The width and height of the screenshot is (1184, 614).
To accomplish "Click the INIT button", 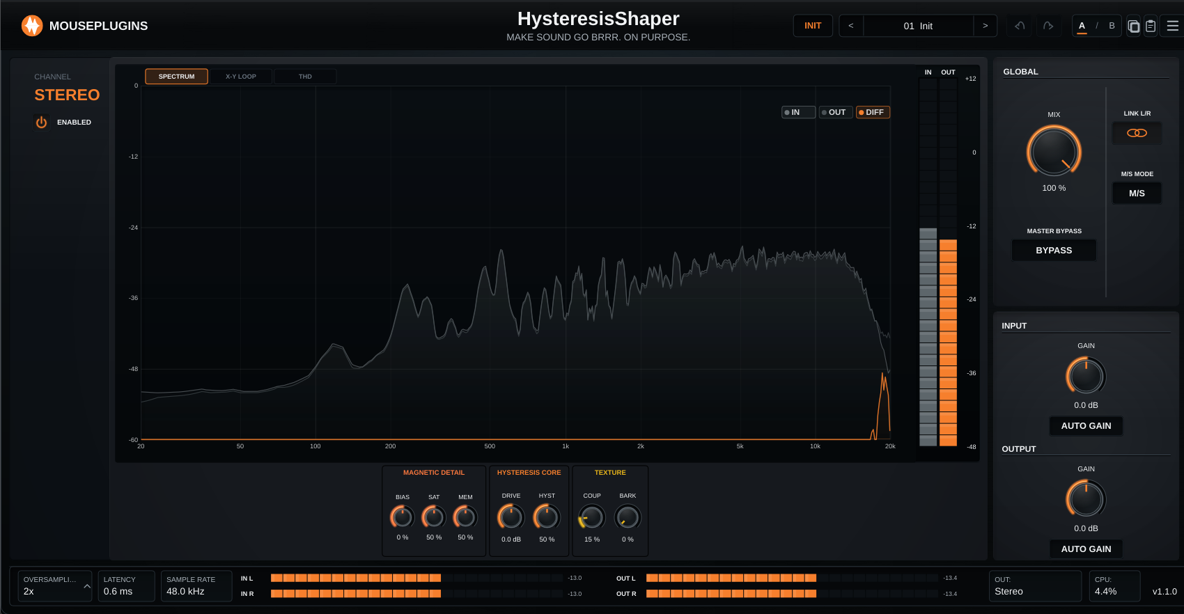I will [813, 26].
